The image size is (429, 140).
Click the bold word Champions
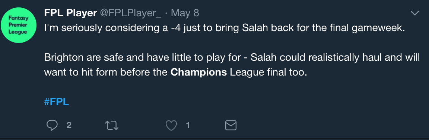click(x=198, y=73)
